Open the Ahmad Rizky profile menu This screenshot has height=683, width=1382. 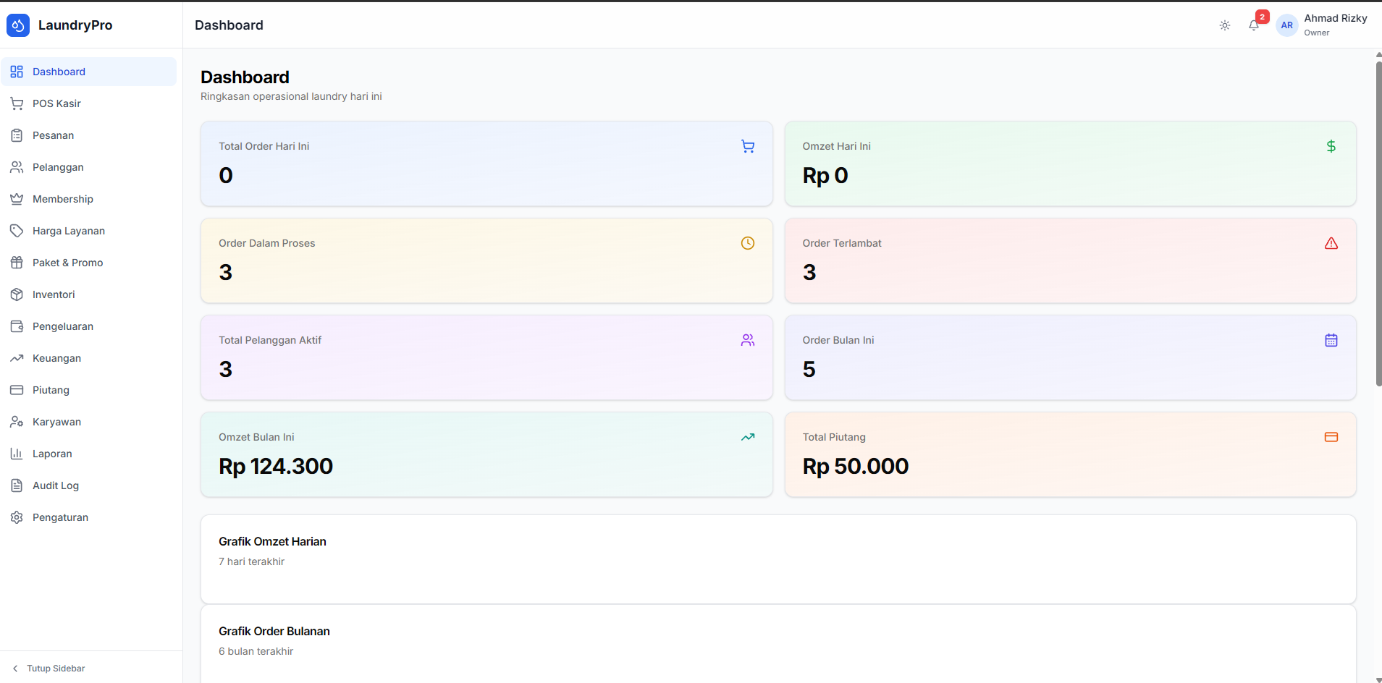point(1334,25)
